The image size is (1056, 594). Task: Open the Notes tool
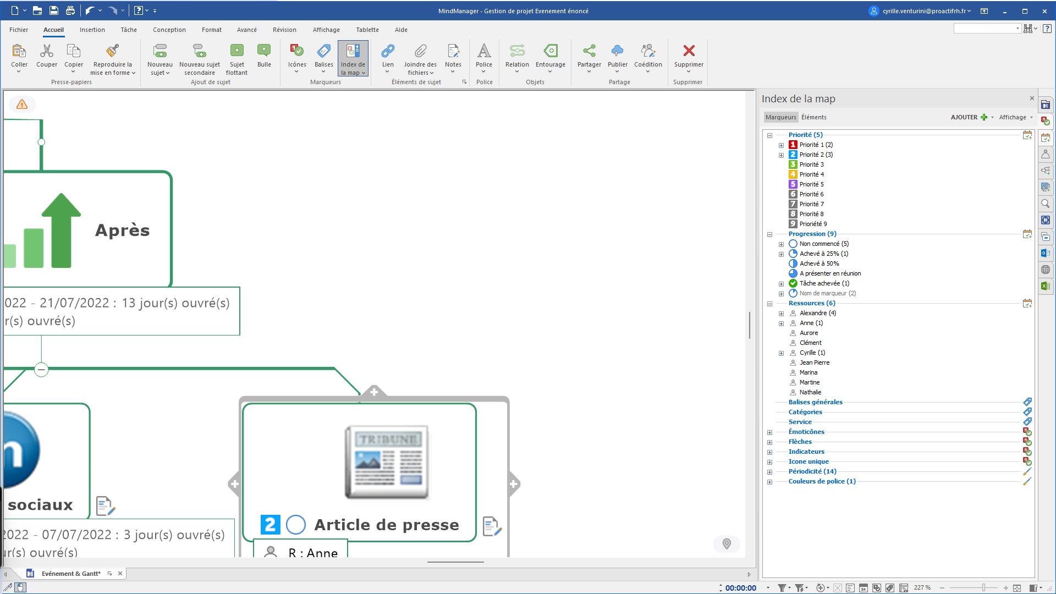(453, 51)
